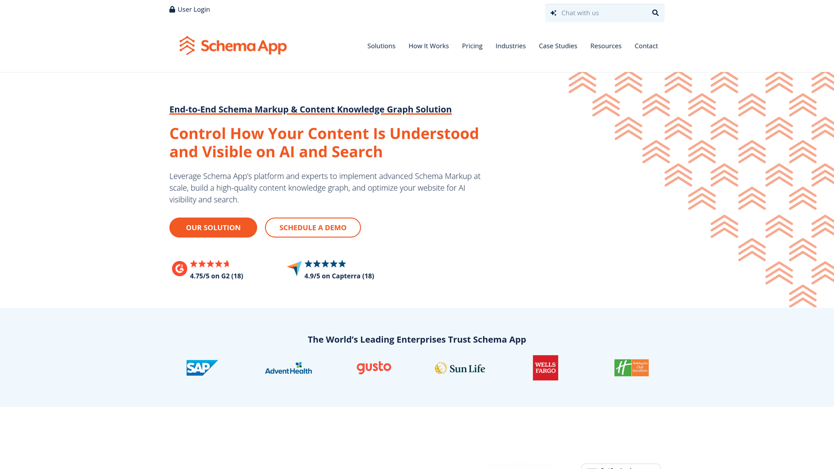The width and height of the screenshot is (834, 469).
Task: Open the Resources menu
Action: tap(606, 46)
